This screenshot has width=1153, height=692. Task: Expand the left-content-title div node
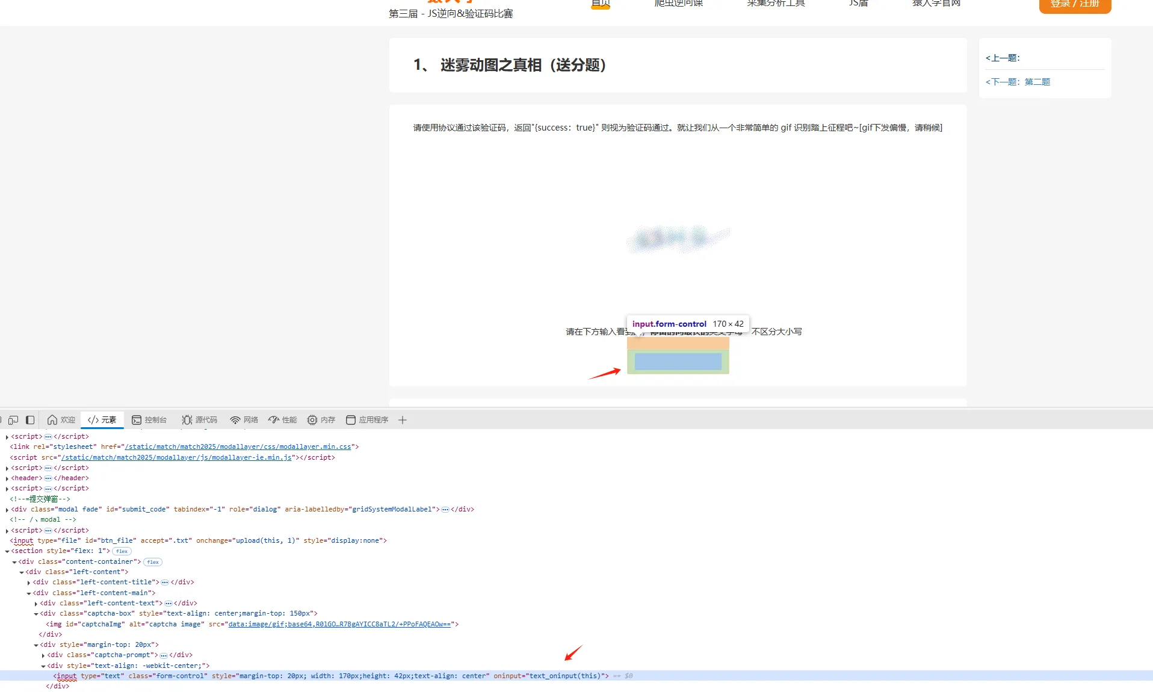click(29, 582)
